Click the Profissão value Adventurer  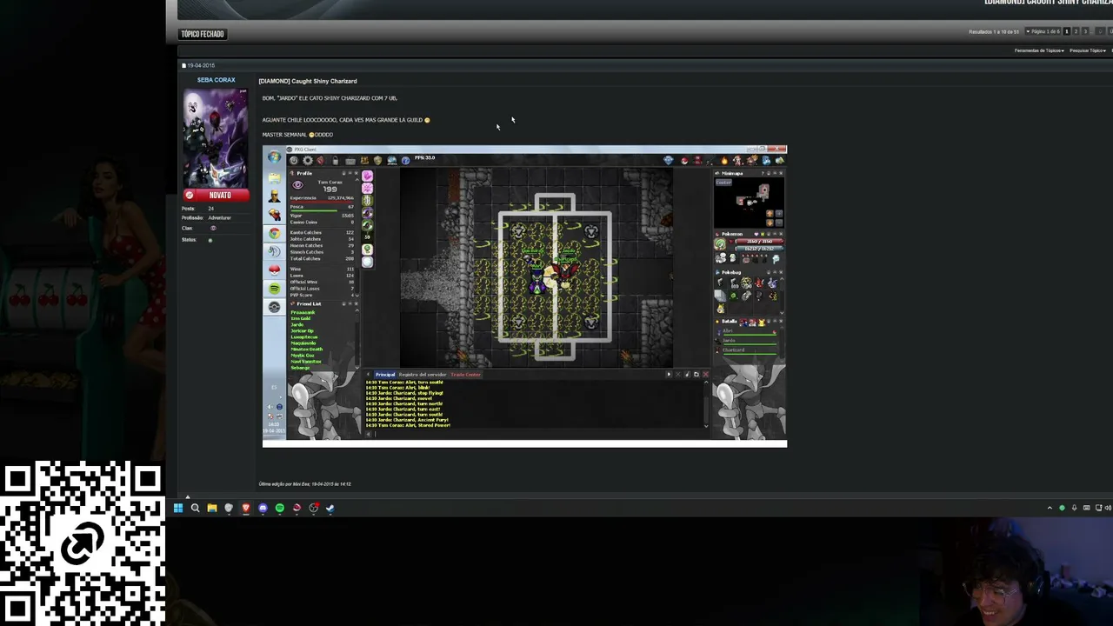pos(220,217)
